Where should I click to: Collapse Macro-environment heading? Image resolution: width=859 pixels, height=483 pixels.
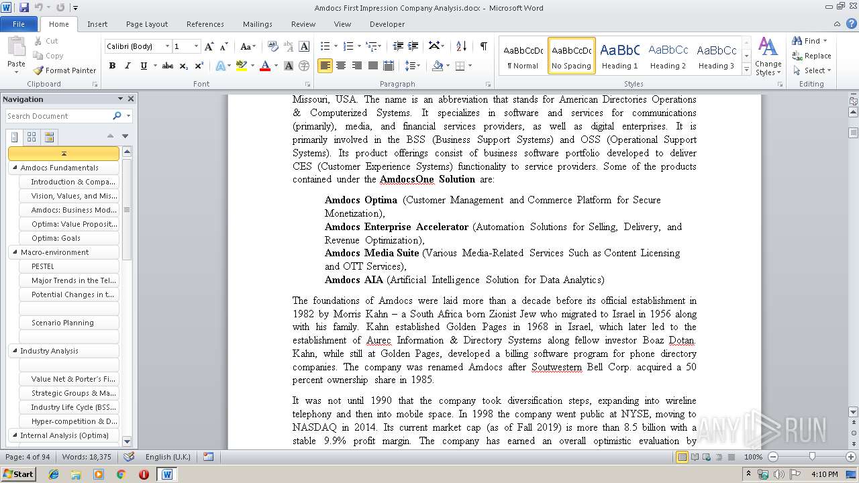tap(15, 252)
